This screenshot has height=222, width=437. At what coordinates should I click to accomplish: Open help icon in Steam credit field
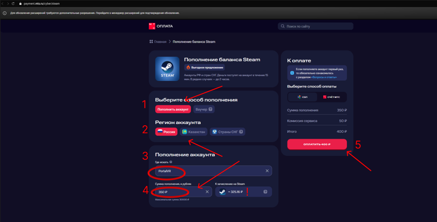pyautogui.click(x=265, y=192)
